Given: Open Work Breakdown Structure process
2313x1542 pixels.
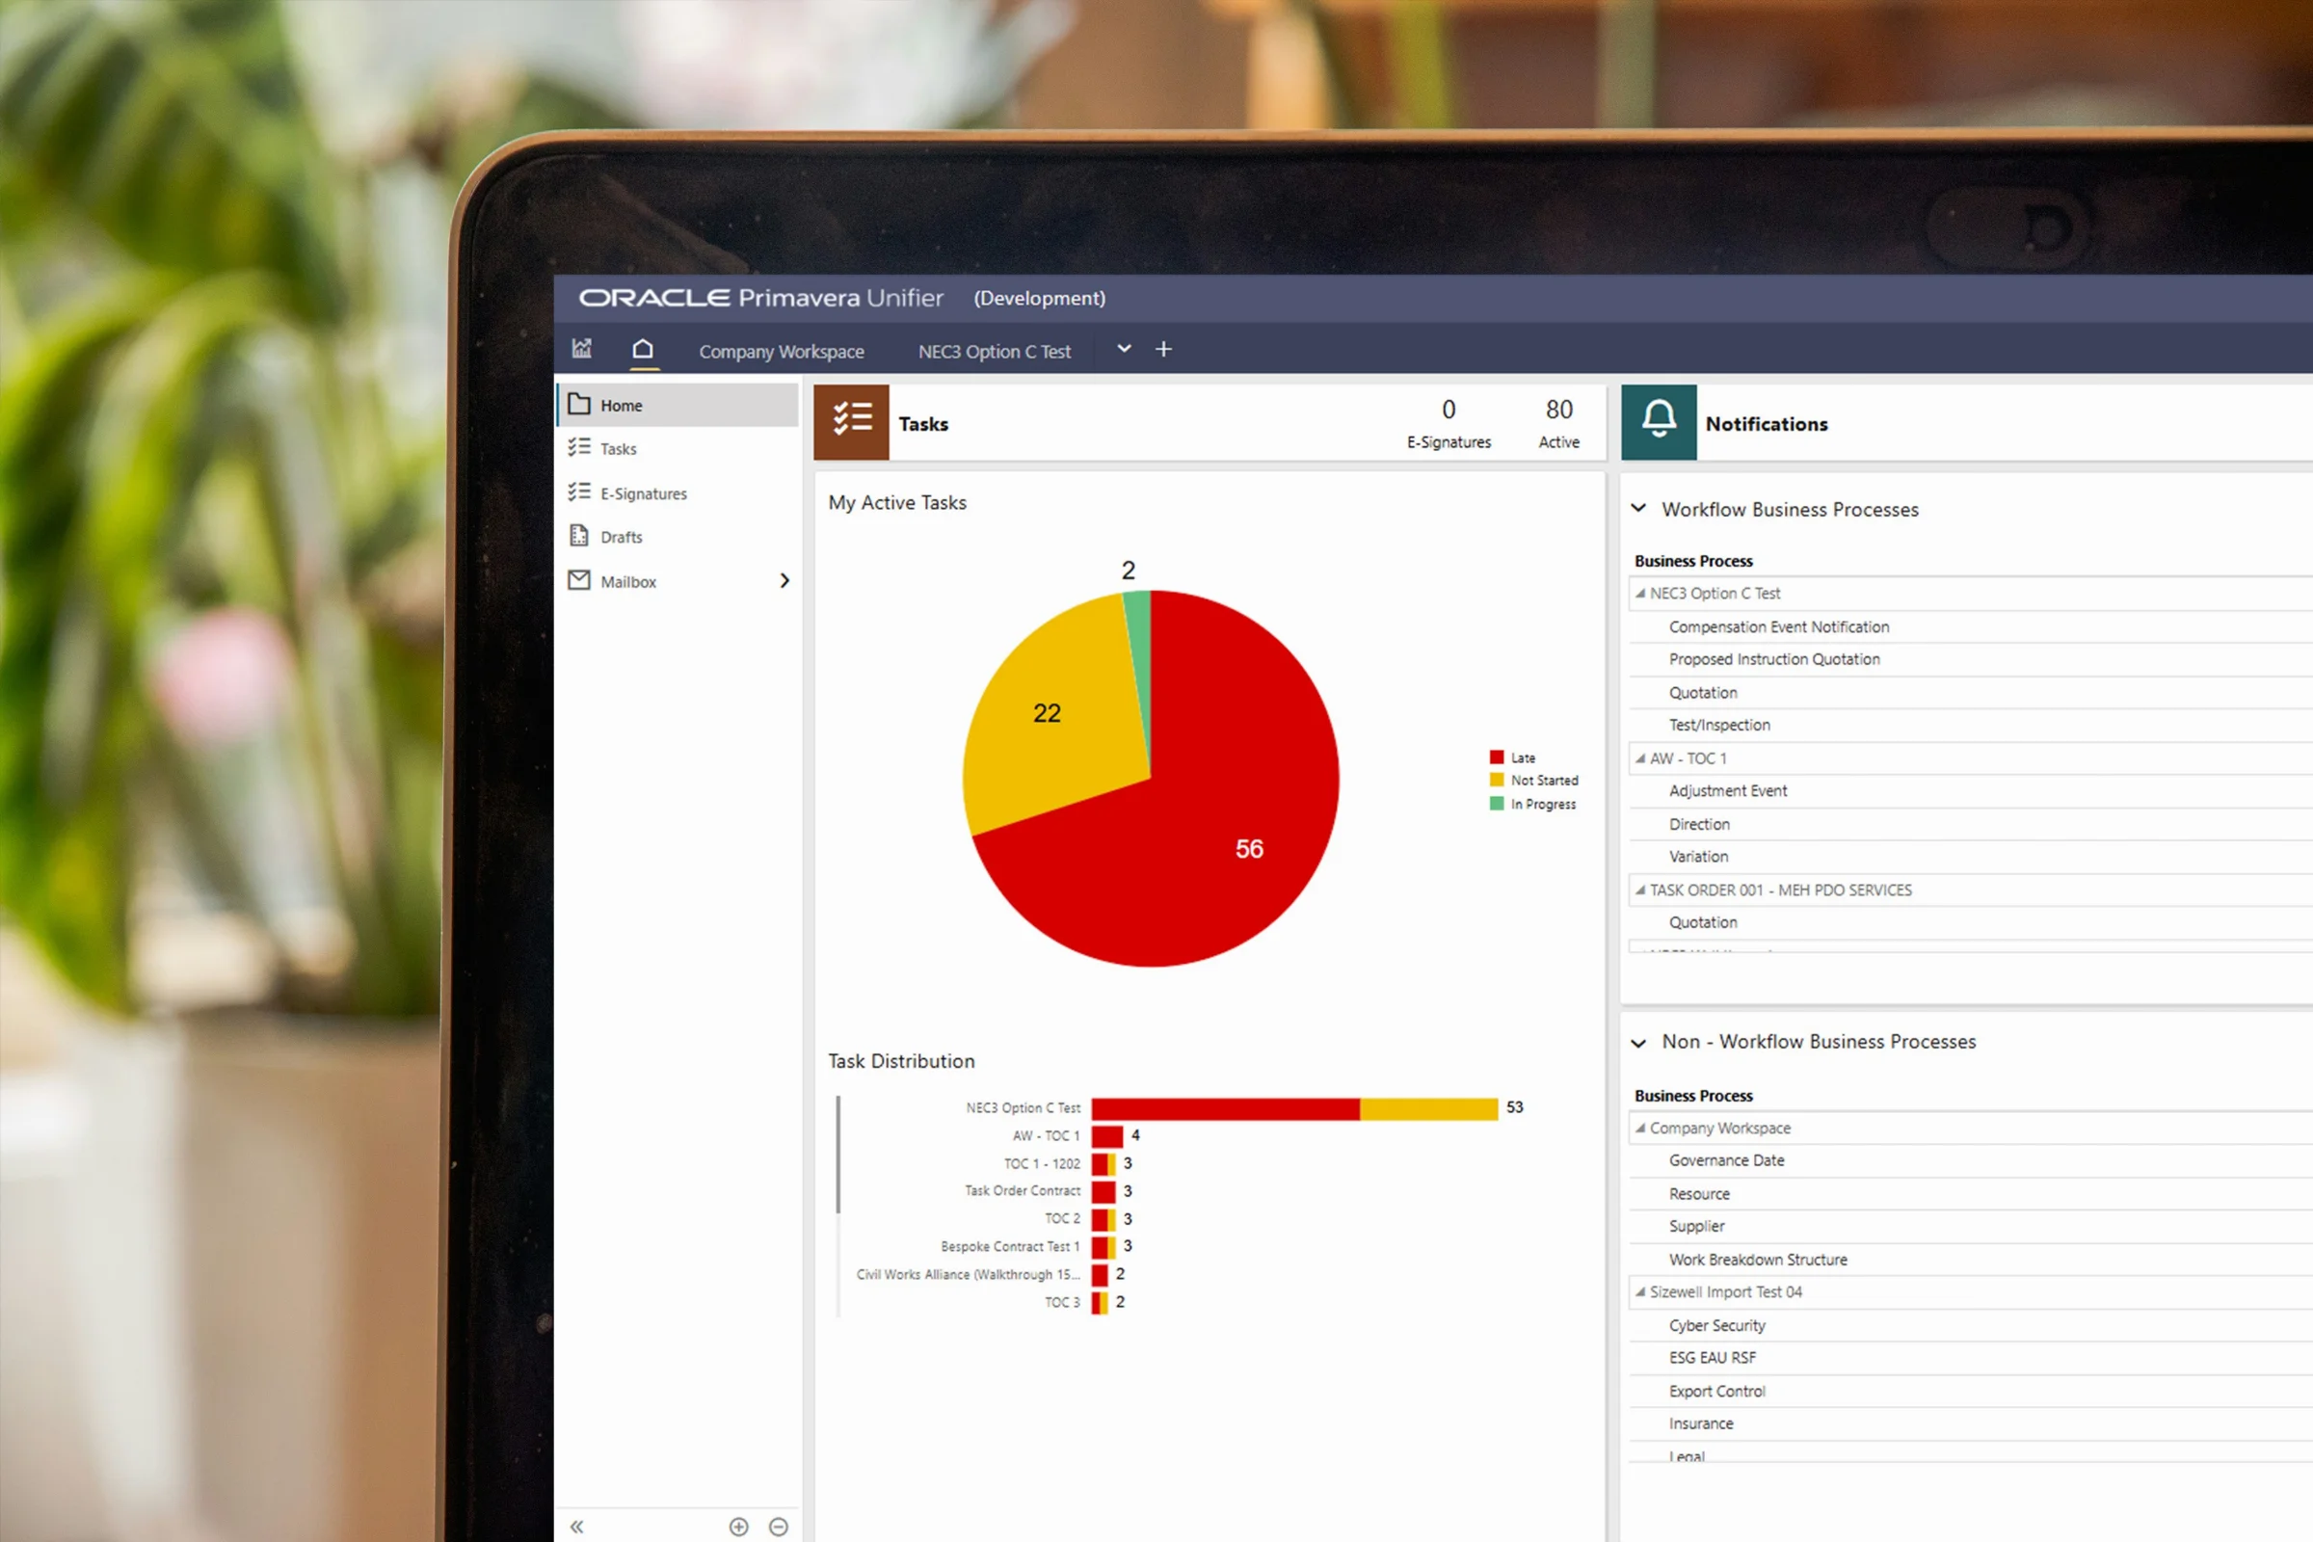Looking at the screenshot, I should [1757, 1260].
